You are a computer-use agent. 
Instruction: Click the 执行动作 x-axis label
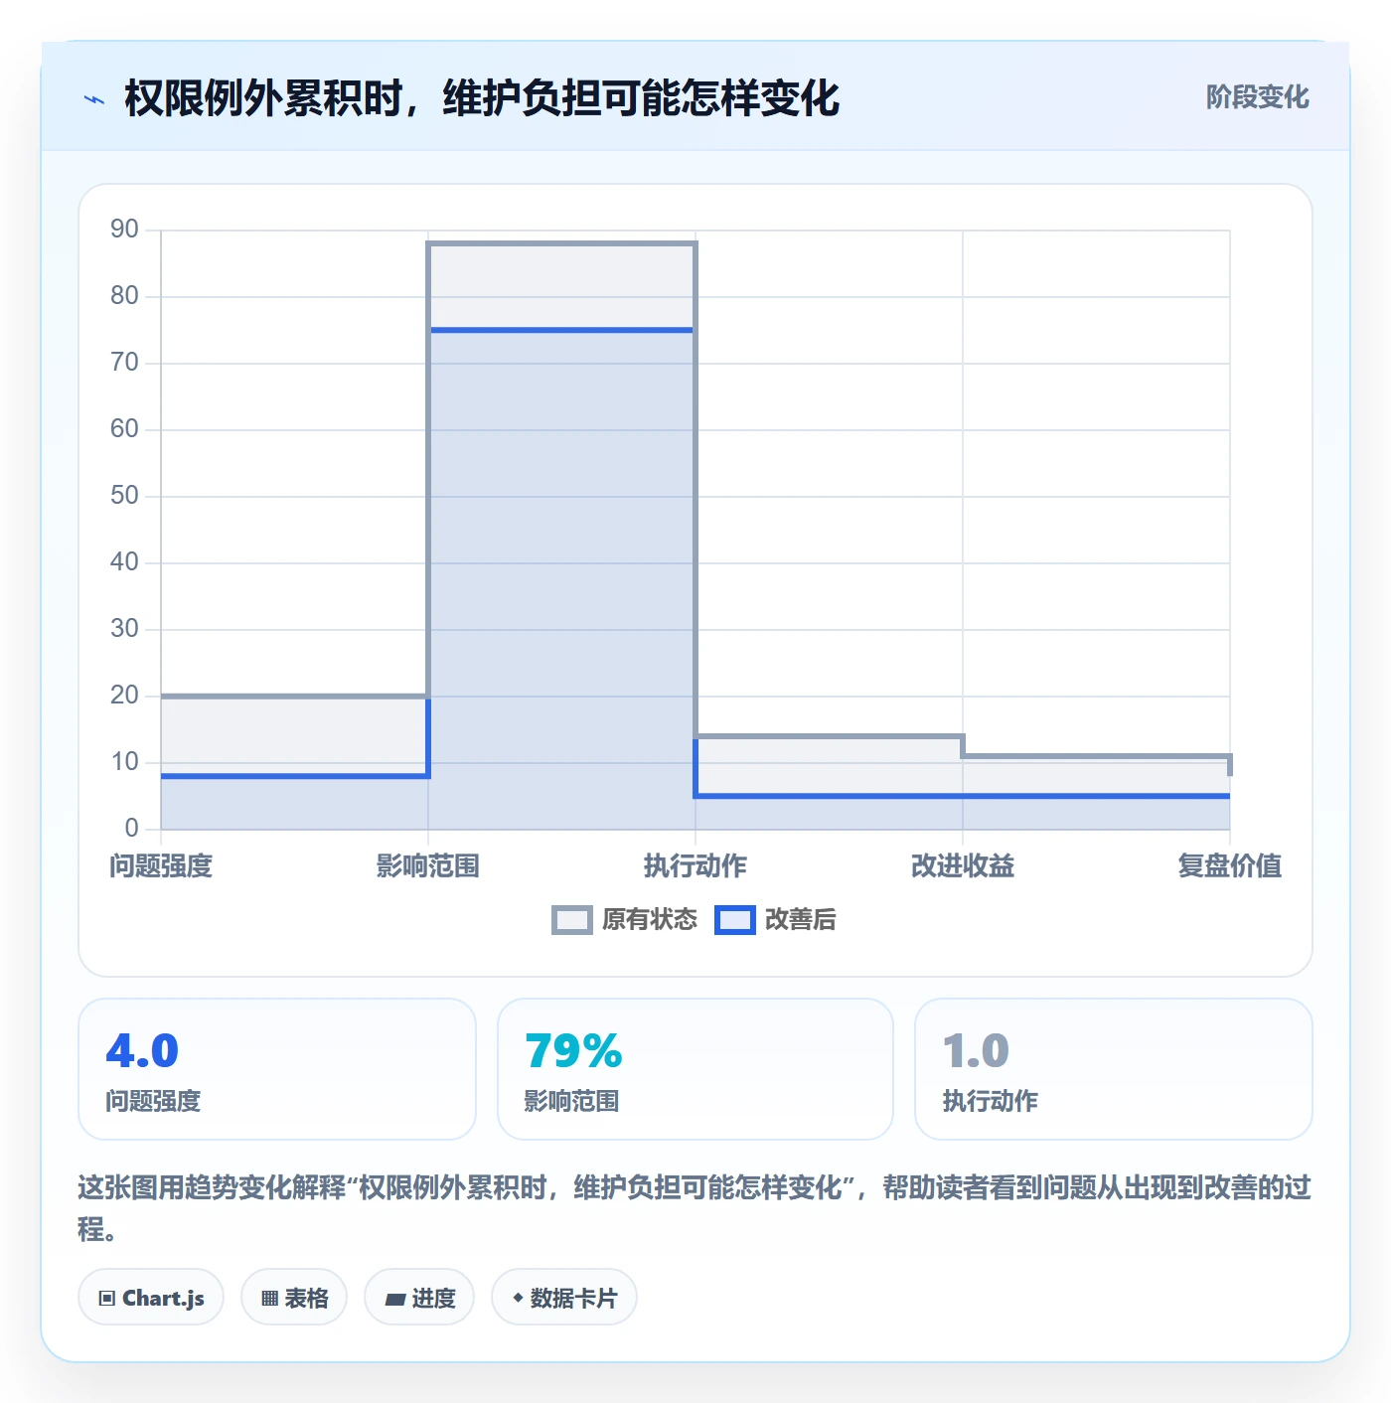[x=695, y=866]
